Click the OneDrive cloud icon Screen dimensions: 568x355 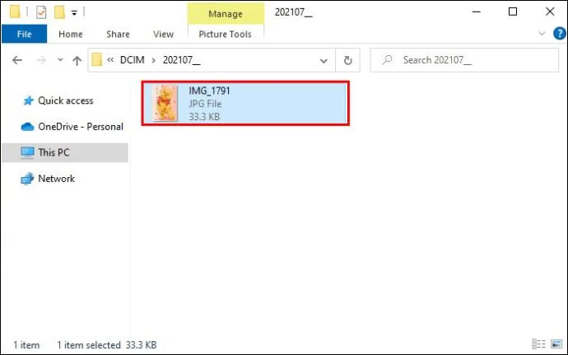(27, 127)
